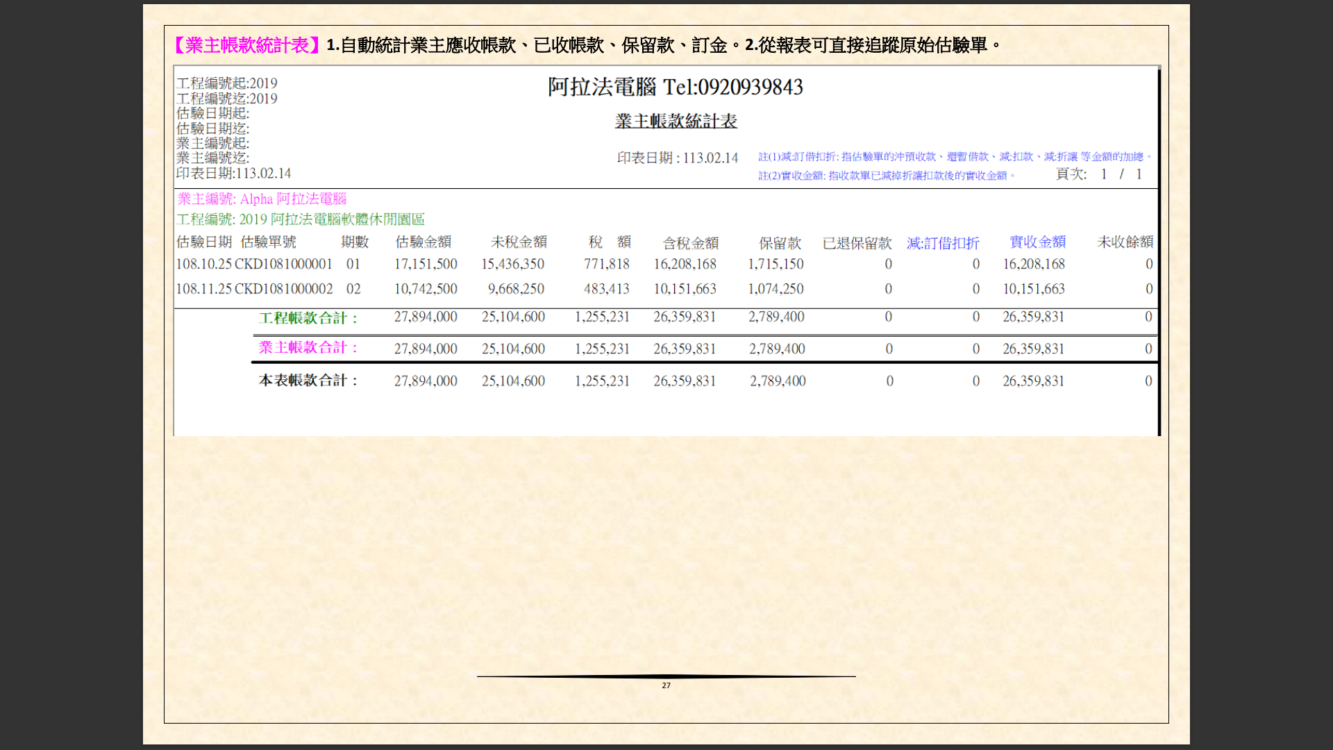Click the slide page number 27
This screenshot has height=750, width=1333.
coord(666,685)
